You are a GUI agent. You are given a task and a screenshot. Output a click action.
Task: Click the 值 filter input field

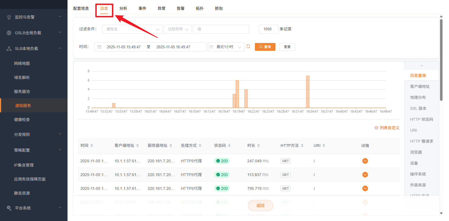pyautogui.click(x=221, y=29)
